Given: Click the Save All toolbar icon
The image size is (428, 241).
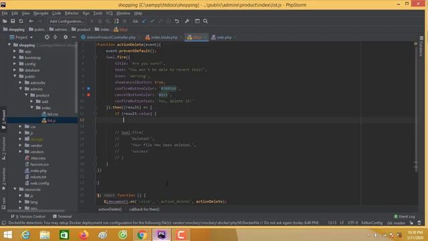Looking at the screenshot, I should pos(13,21).
